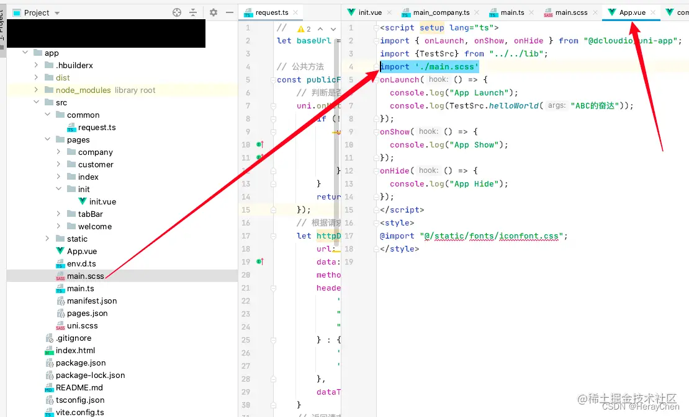This screenshot has width=689, height=417.
Task: Expand the static folder
Action: (x=47, y=239)
